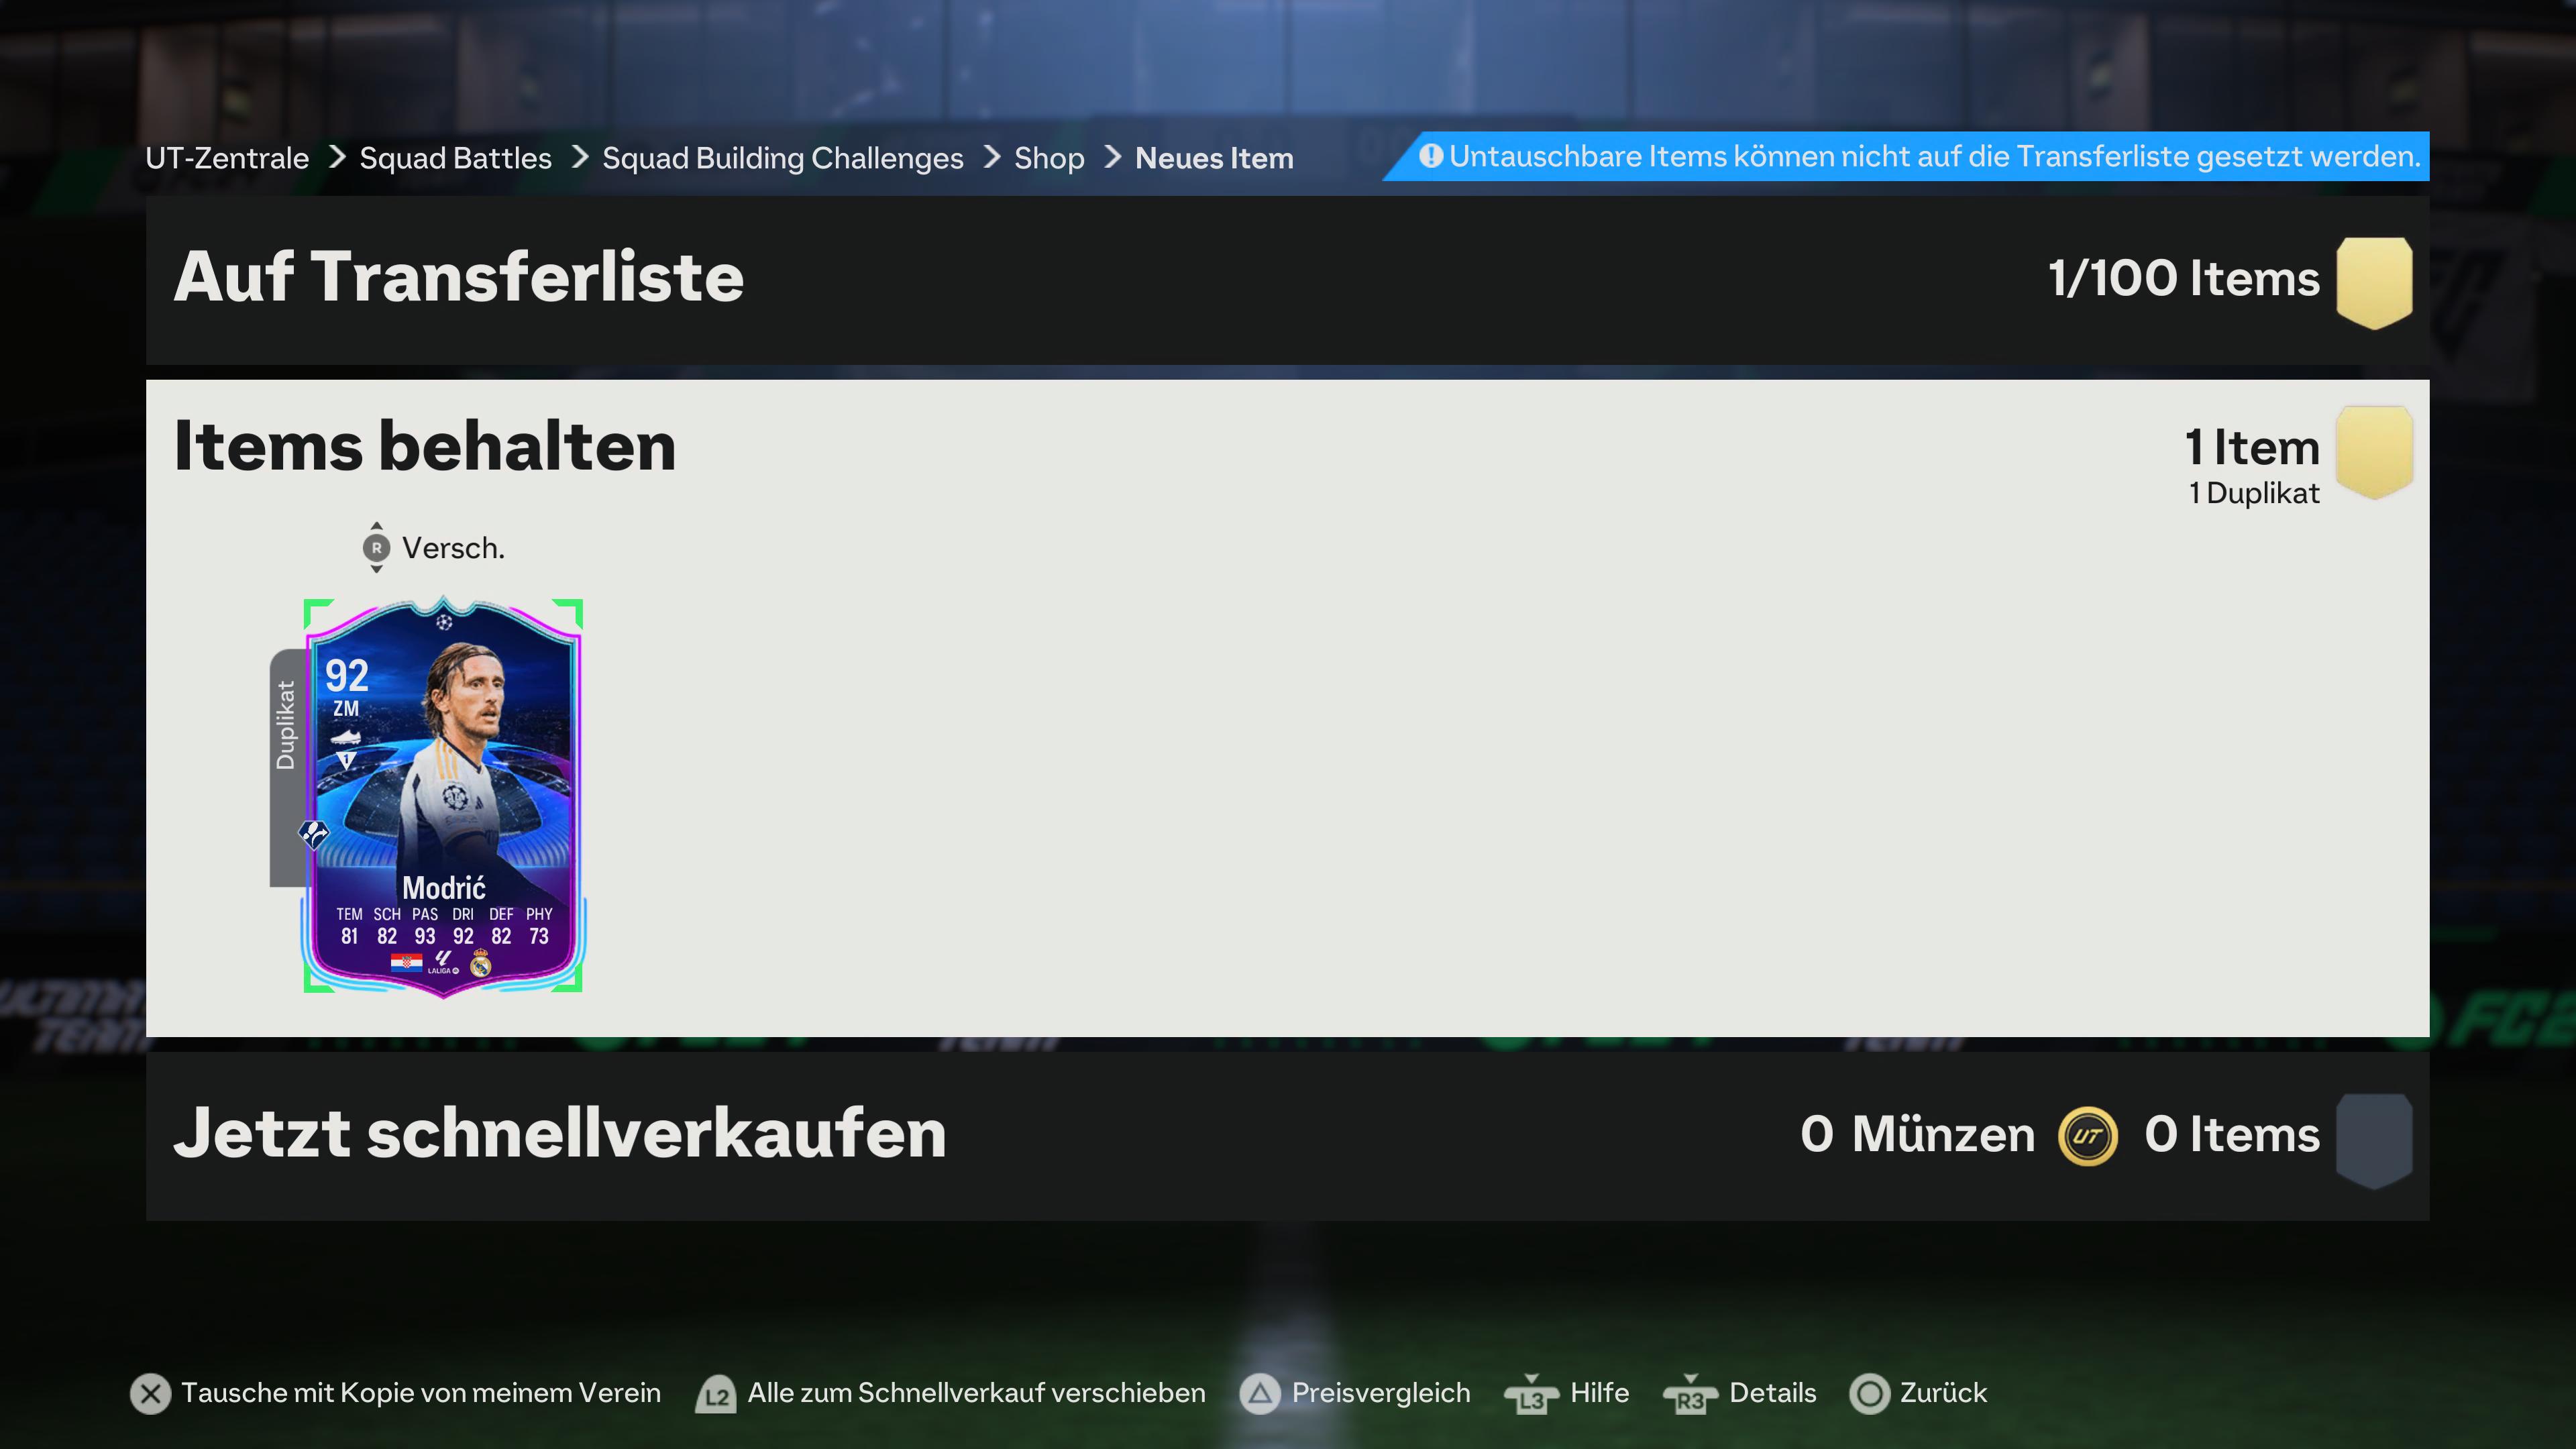
Task: Click the LaLiga logo on the Modrić card
Action: [443, 962]
